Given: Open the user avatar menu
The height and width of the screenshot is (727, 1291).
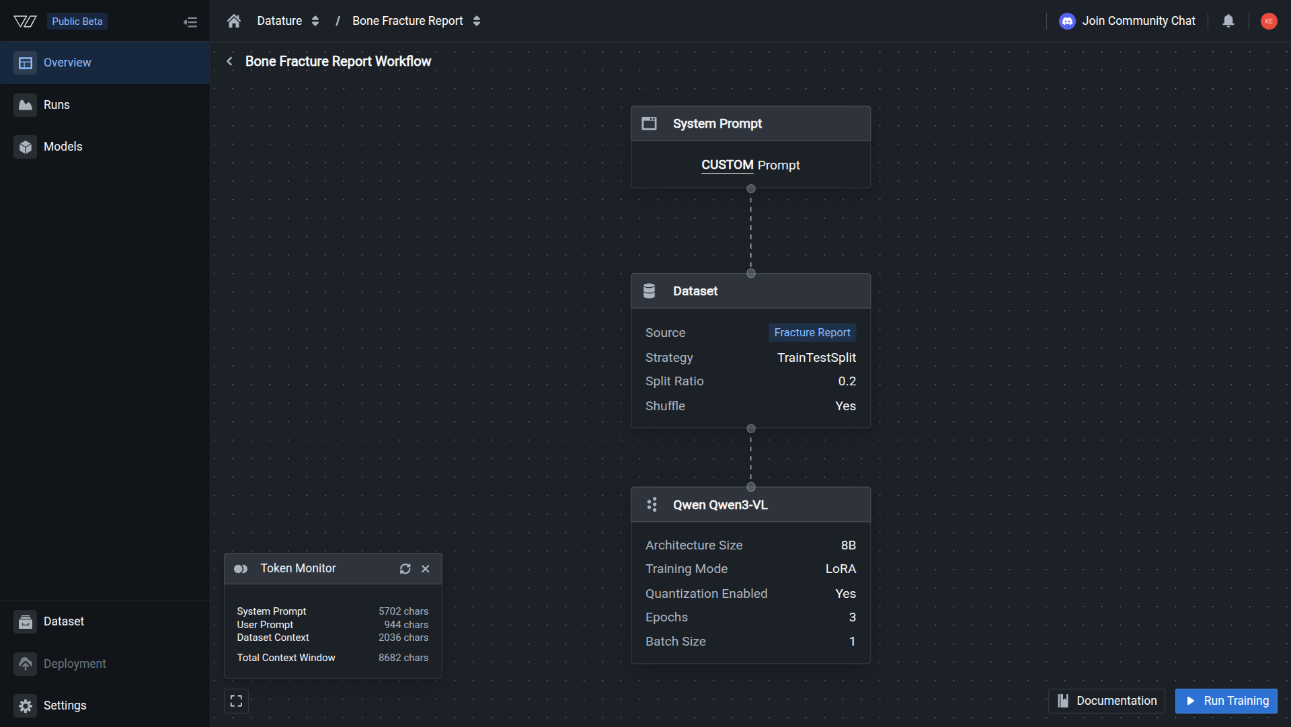Looking at the screenshot, I should [x=1269, y=21].
